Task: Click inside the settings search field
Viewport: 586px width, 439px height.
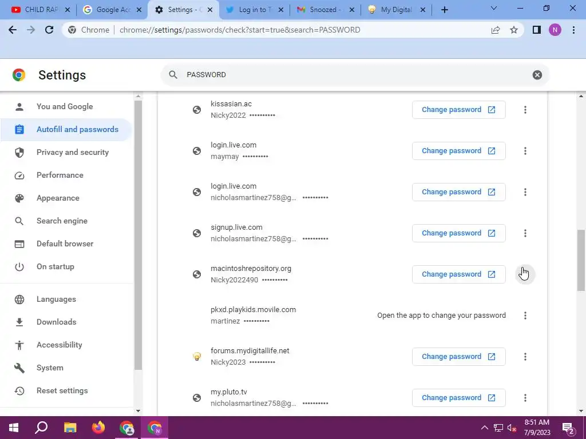Action: (355, 75)
